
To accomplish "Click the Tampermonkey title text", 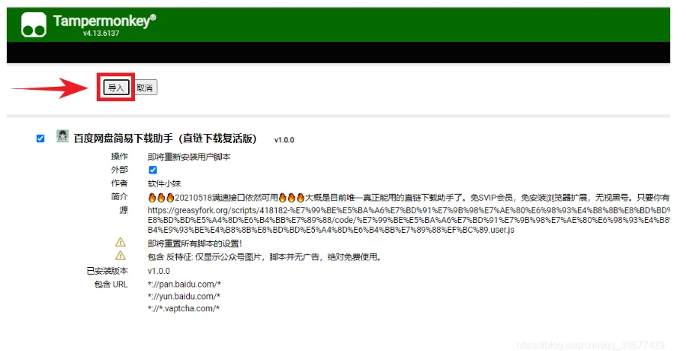I will click(x=105, y=21).
